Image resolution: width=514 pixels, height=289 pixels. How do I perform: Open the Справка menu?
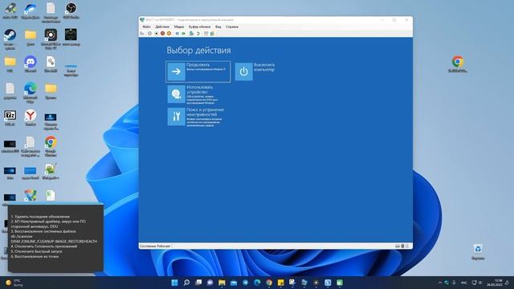click(x=232, y=26)
